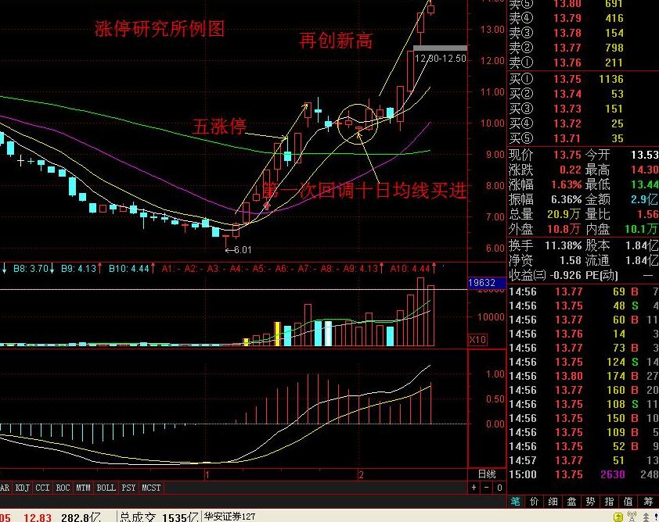659x522 pixels.
Task: Click the plus zoom button under 日线
Action: tap(474, 488)
